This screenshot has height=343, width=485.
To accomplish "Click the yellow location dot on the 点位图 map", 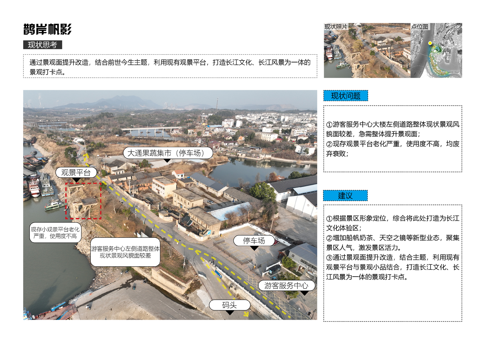I will pos(430,43).
